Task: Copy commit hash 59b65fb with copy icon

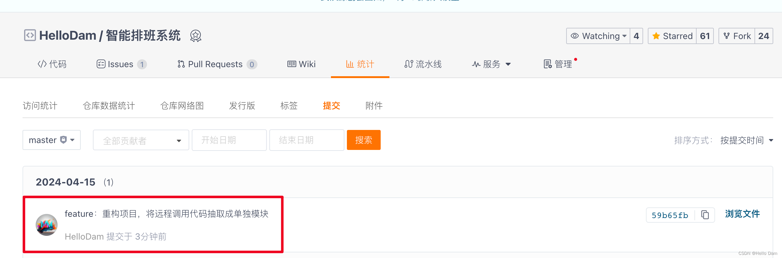Action: pos(705,215)
